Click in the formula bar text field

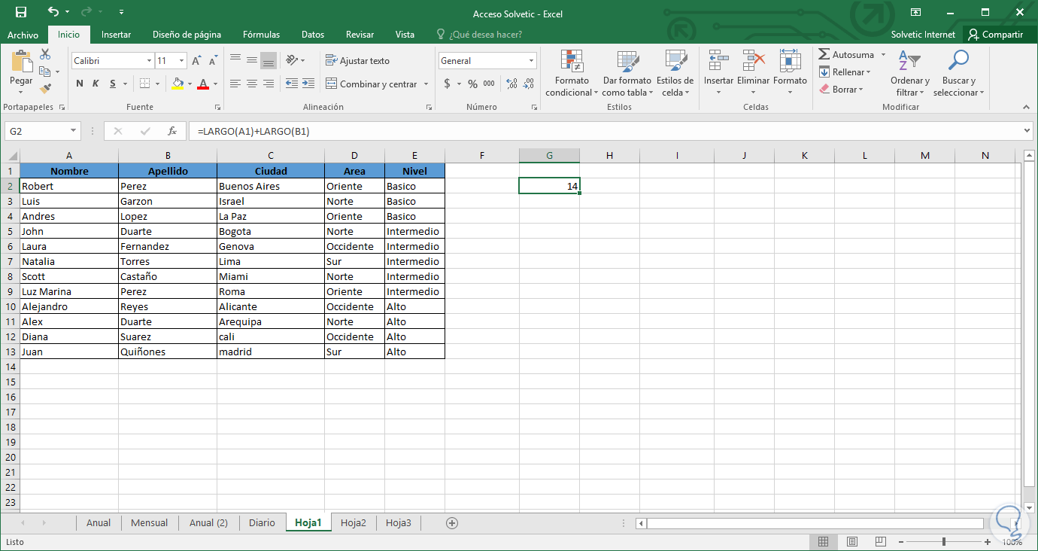pos(602,131)
